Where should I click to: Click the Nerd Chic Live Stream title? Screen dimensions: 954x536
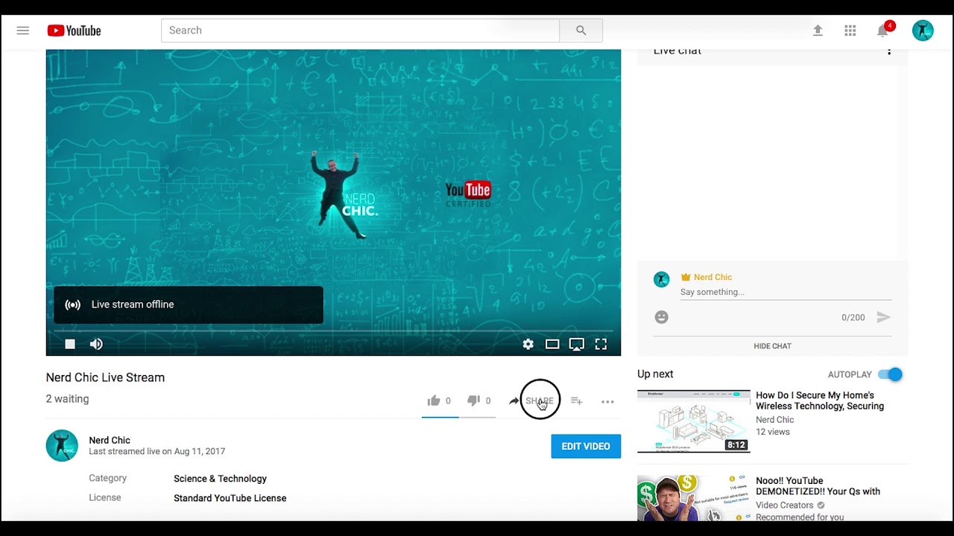pos(105,377)
